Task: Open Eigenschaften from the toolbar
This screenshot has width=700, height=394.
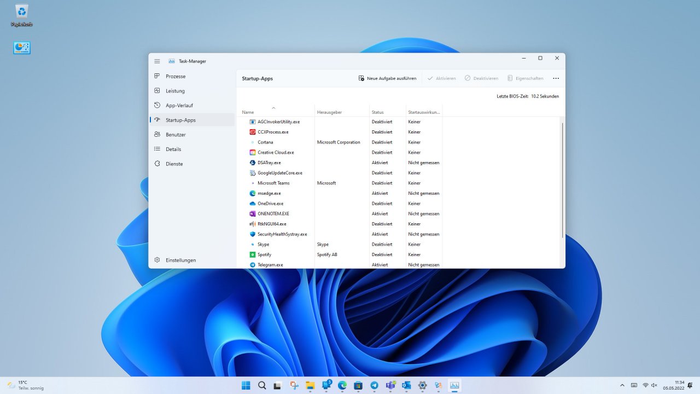Action: coord(525,78)
